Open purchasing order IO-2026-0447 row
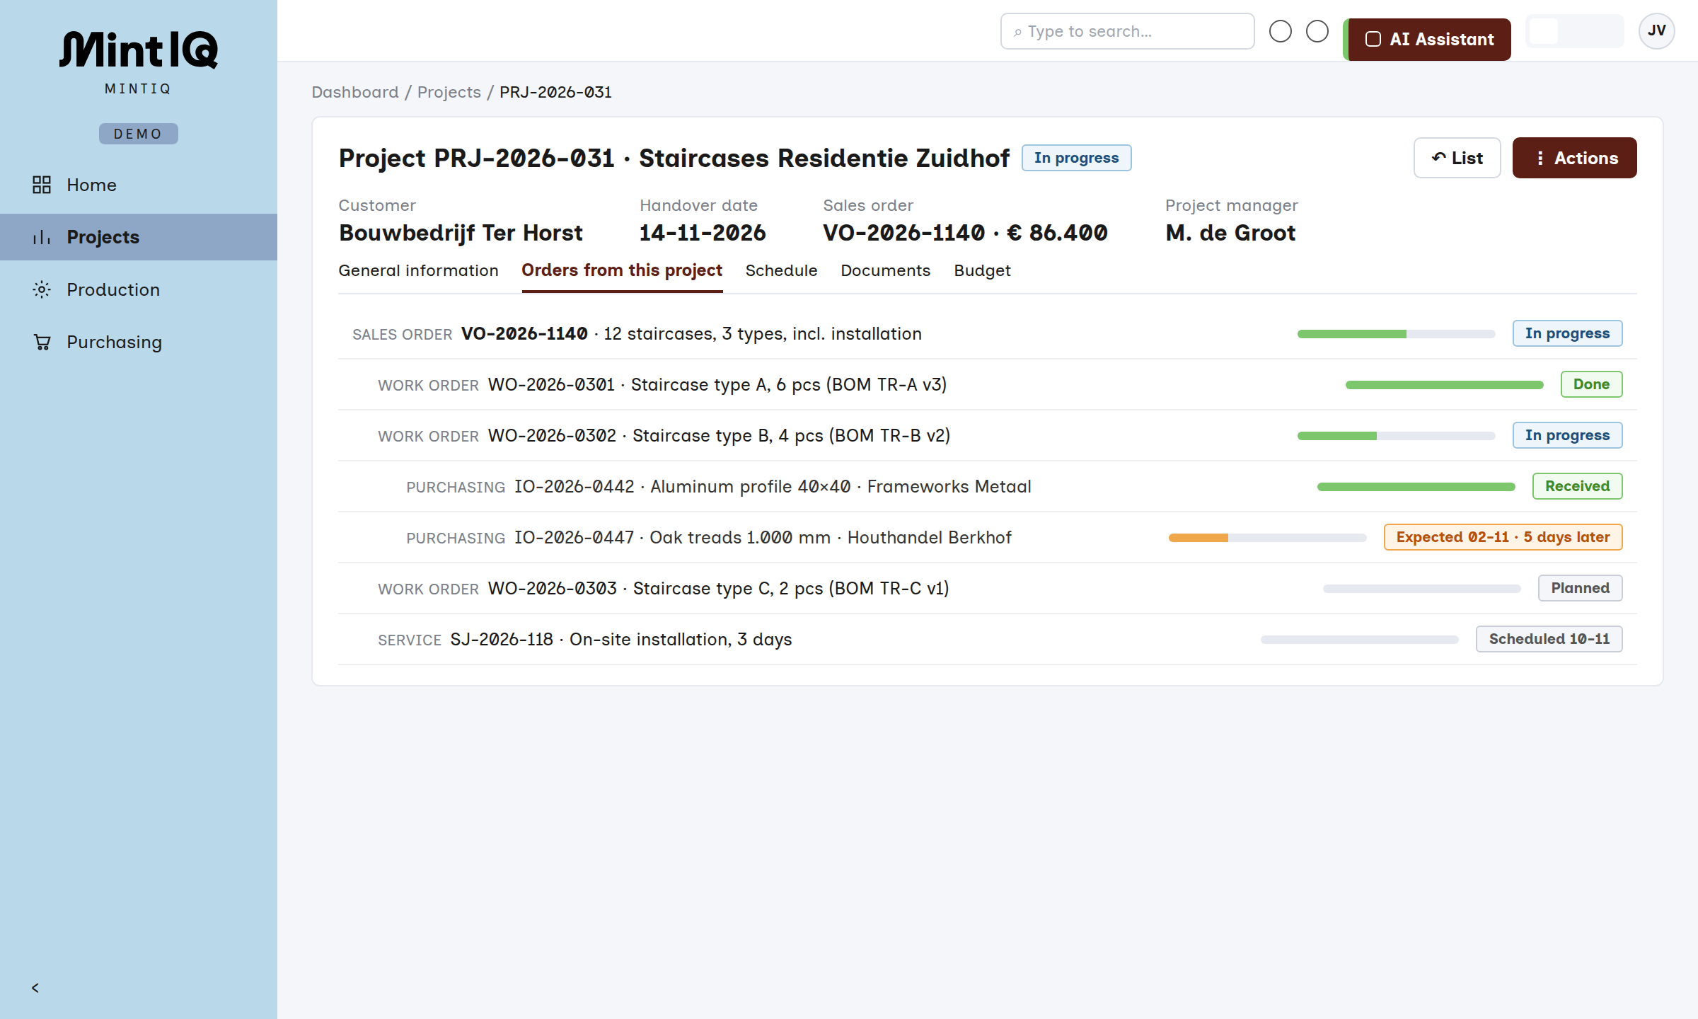The image size is (1698, 1019). (988, 537)
